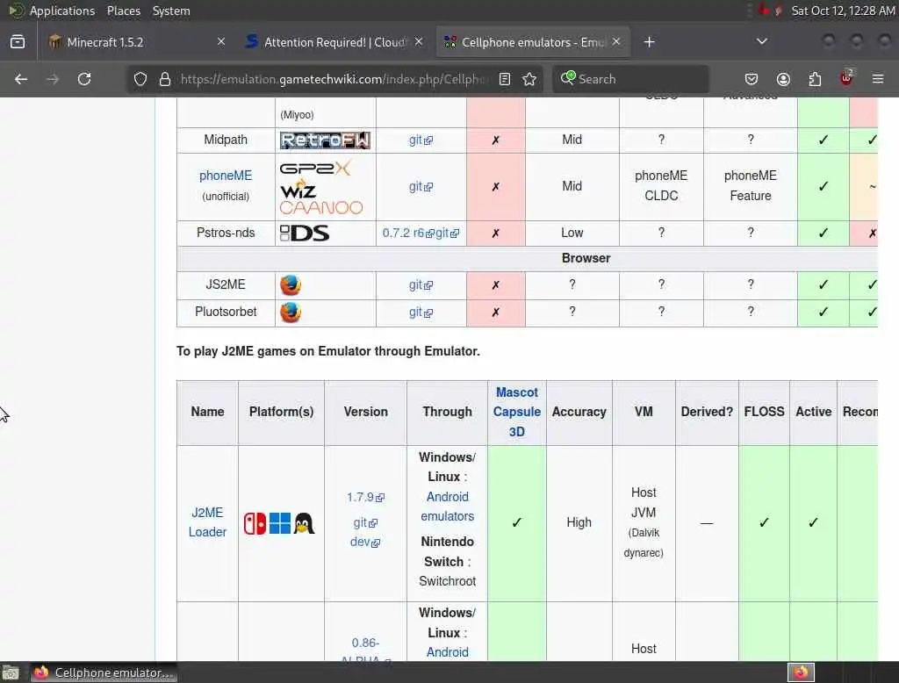Click CAANOO logo in phoneME row
This screenshot has height=683, width=899.
coord(321,207)
